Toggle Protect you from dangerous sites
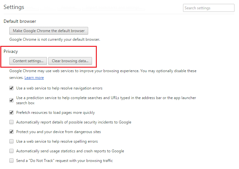The height and width of the screenshot is (169, 239). pos(12,132)
